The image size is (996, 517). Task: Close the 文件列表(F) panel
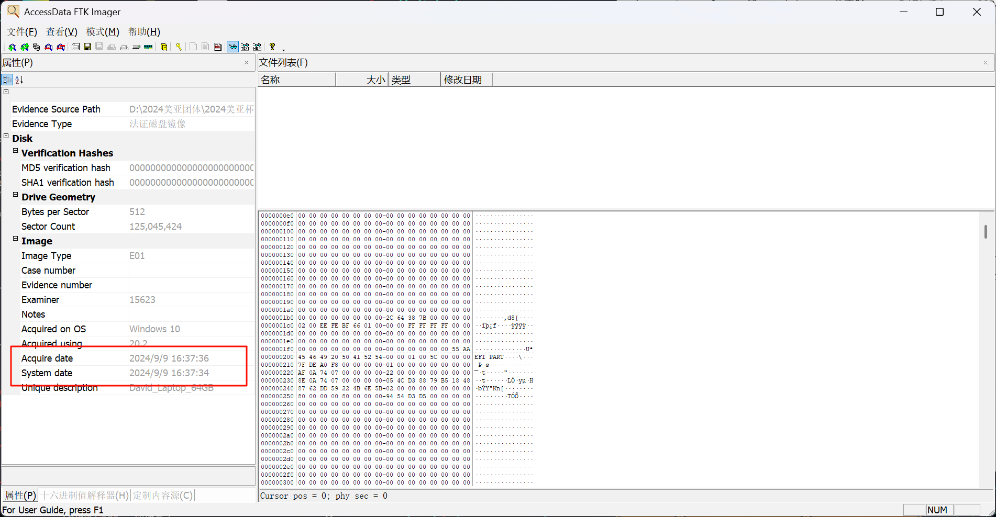tap(986, 63)
